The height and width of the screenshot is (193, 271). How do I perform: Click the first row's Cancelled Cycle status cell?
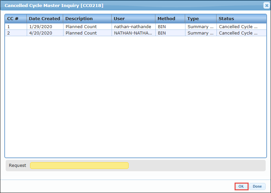tap(238, 26)
